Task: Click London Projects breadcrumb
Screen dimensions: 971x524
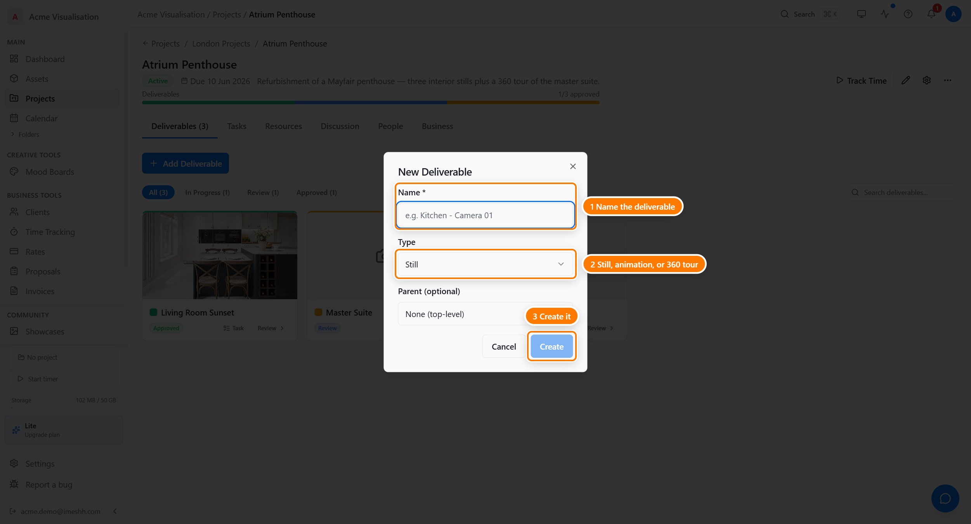Action: click(x=221, y=43)
